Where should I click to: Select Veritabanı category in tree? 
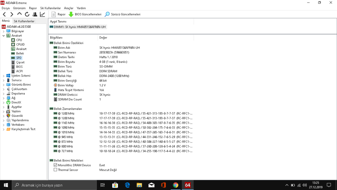(x=18, y=124)
